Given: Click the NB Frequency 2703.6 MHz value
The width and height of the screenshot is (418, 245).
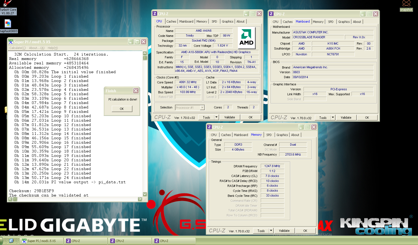Looking at the screenshot, I should 293,154.
